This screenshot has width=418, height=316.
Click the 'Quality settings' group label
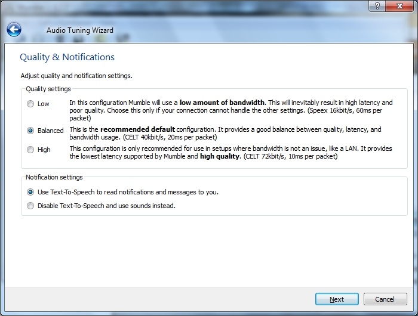(48, 89)
